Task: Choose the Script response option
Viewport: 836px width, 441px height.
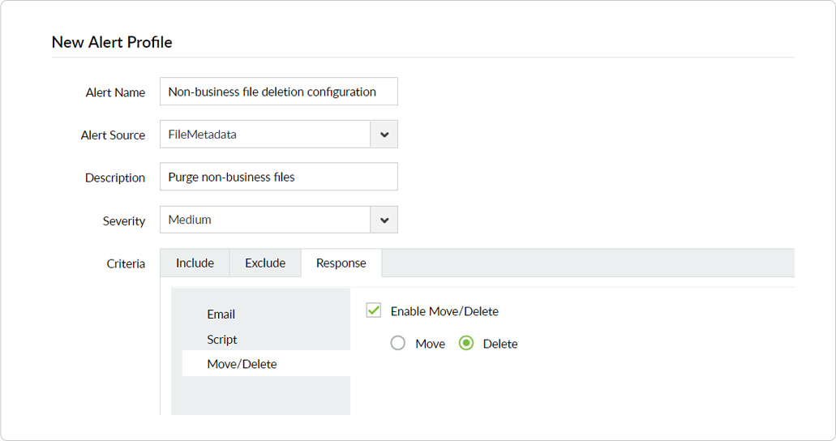Action: tap(222, 340)
